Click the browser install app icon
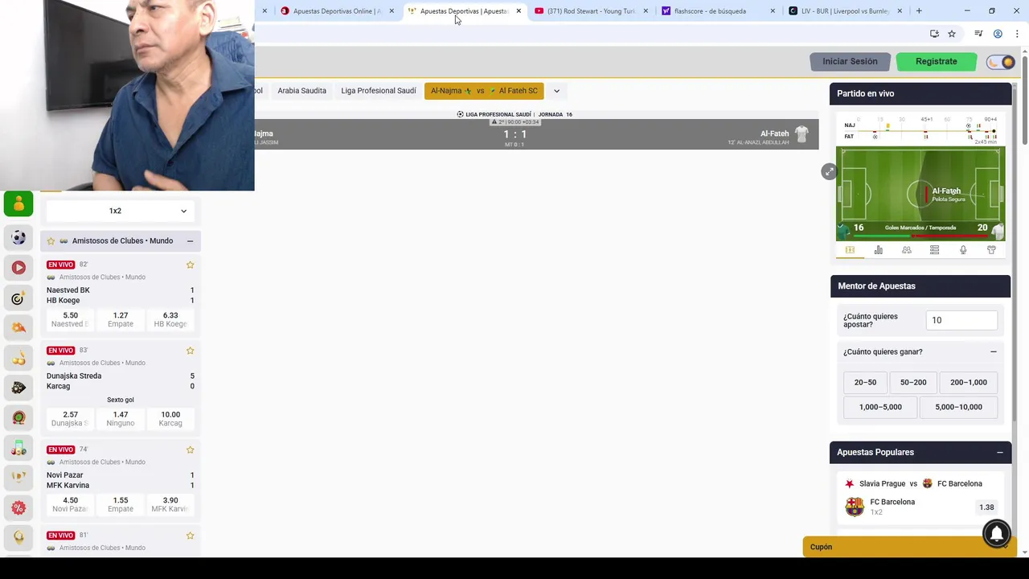This screenshot has height=579, width=1029. coord(934,34)
